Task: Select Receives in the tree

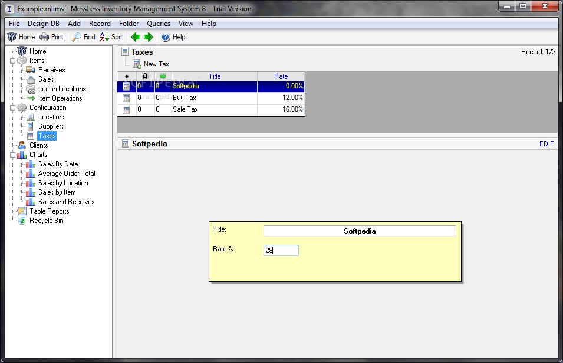Action: 52,70
